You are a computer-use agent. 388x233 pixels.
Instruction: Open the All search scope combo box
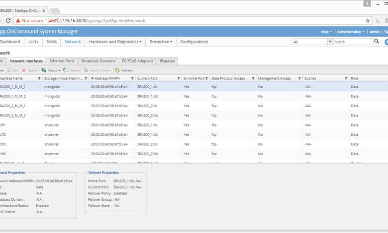[312, 42]
